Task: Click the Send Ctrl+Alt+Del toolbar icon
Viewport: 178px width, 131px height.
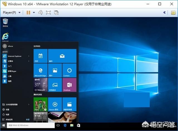Action: click(41, 13)
